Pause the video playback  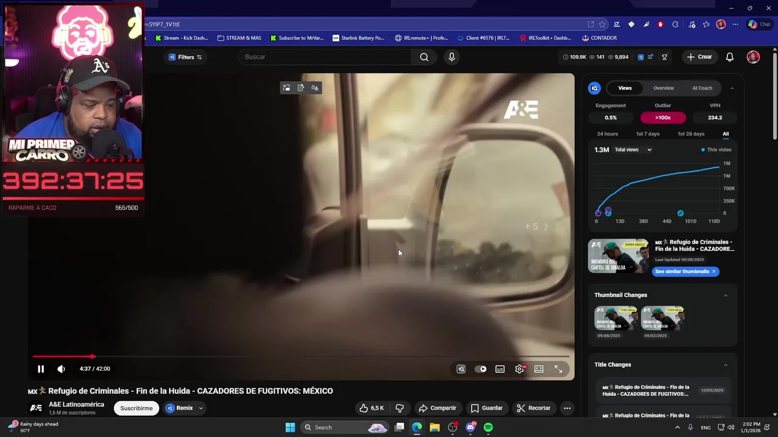click(x=41, y=369)
